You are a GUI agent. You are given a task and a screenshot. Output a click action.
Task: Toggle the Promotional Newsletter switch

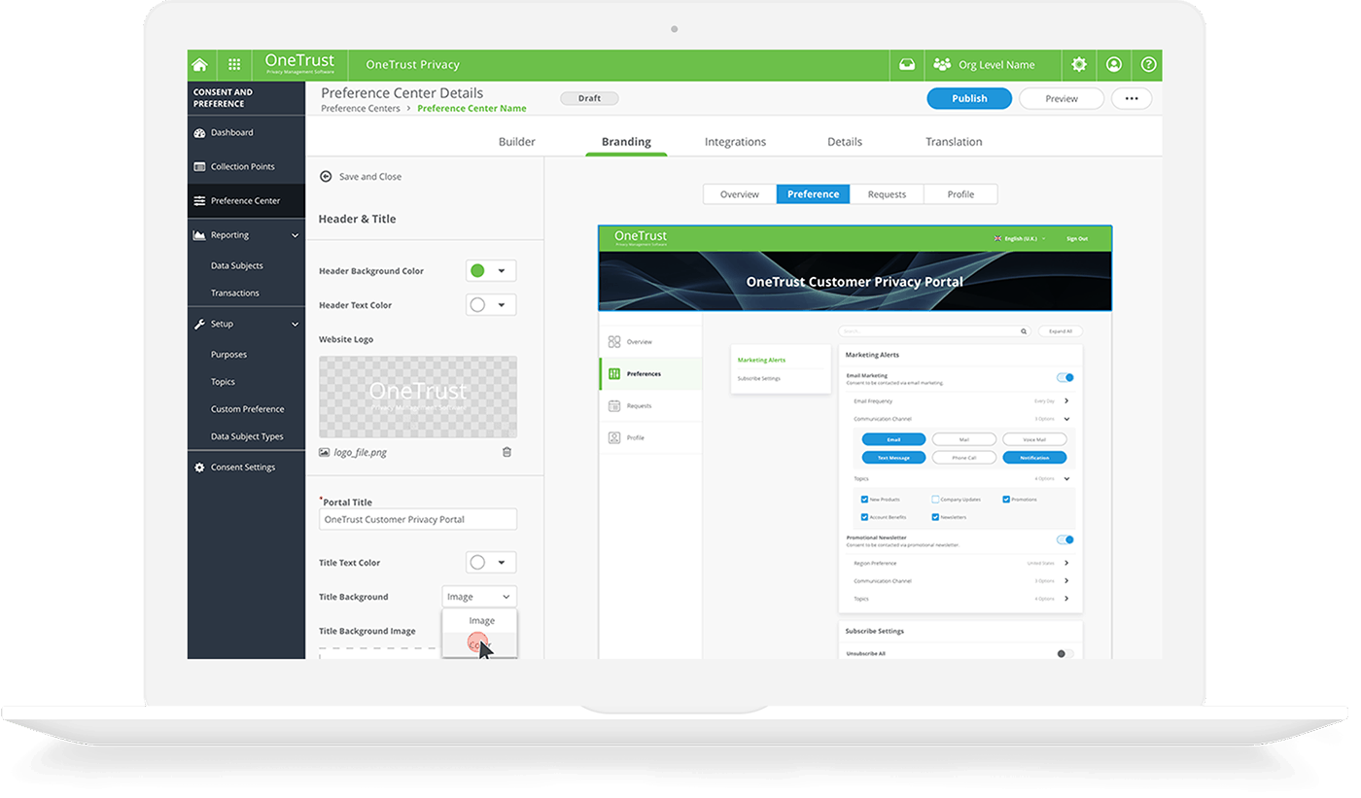point(1065,539)
